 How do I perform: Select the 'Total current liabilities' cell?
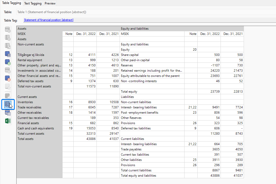coord(152,170)
